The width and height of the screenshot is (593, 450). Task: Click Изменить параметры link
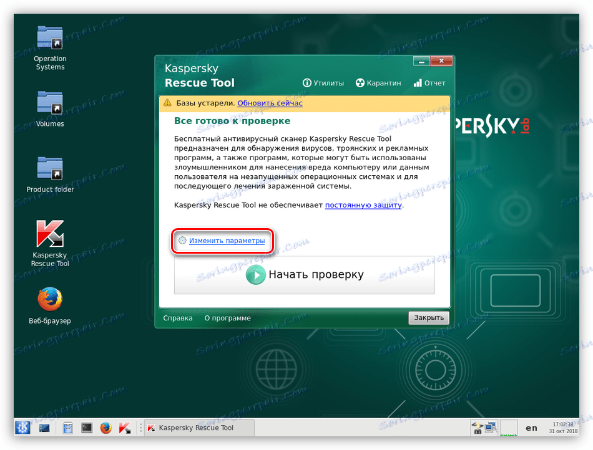(x=227, y=241)
